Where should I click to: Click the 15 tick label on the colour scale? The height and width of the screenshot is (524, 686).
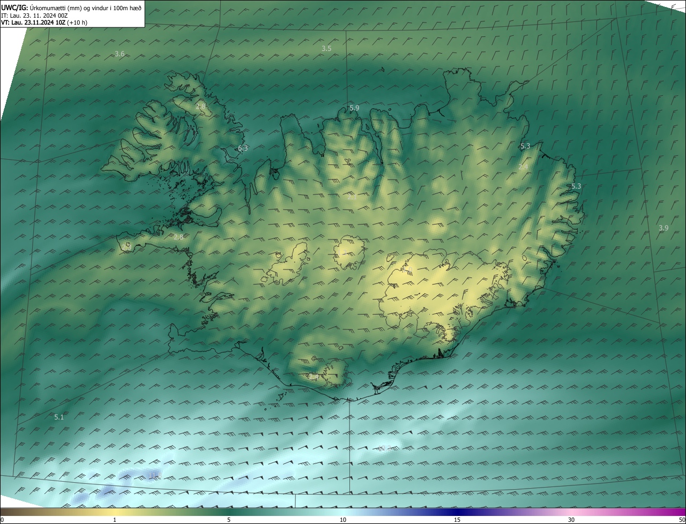(457, 520)
